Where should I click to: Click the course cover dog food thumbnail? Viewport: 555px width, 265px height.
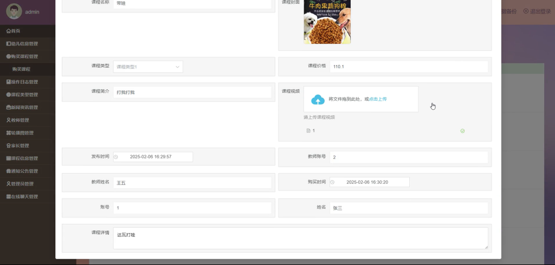coord(327,21)
